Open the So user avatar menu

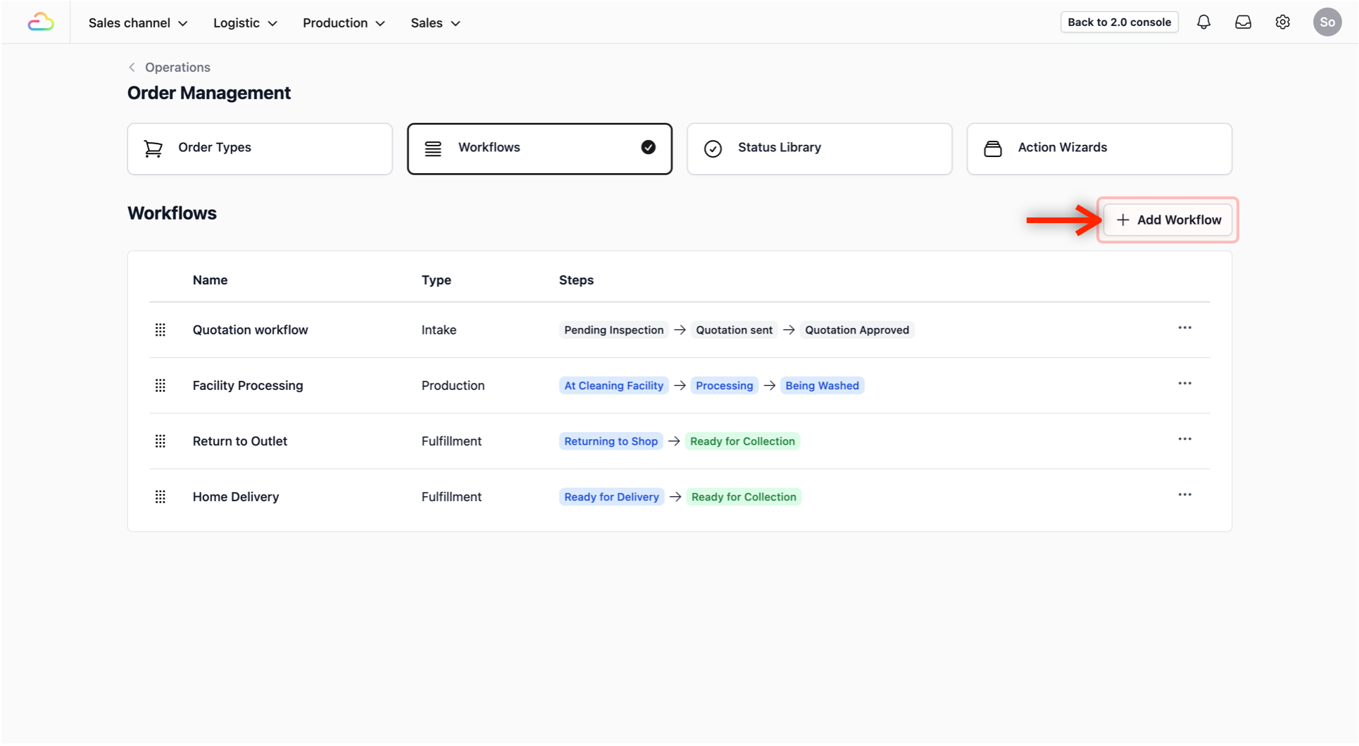click(x=1327, y=23)
